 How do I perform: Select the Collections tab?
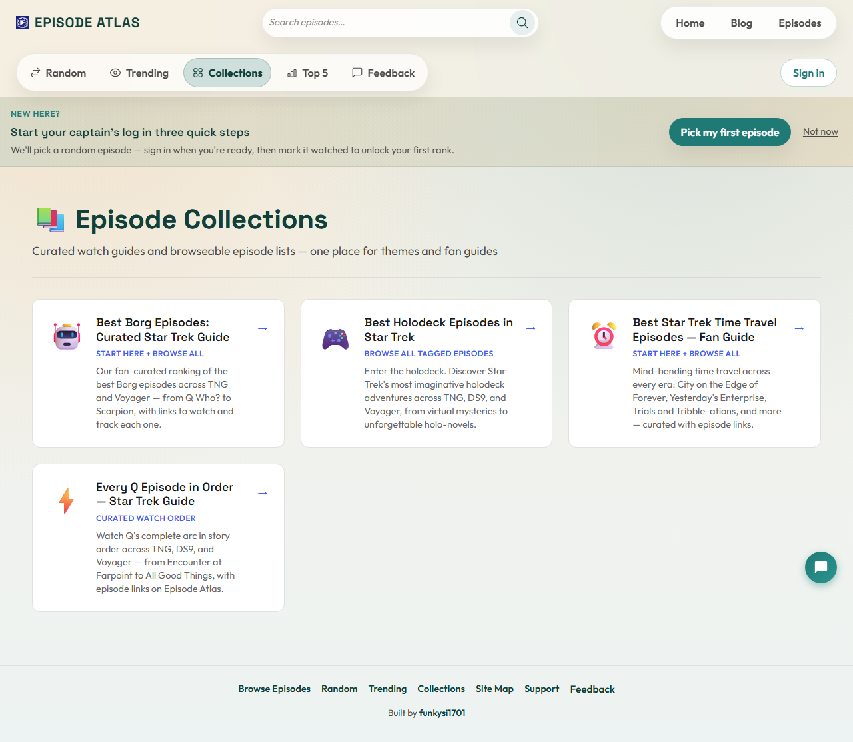227,73
